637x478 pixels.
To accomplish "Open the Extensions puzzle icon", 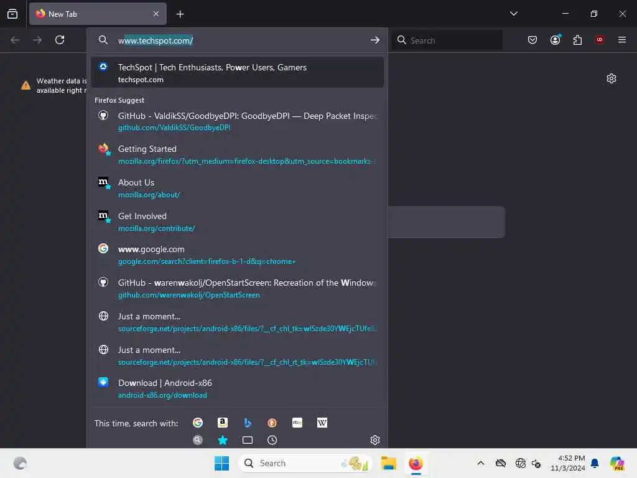I will [577, 40].
